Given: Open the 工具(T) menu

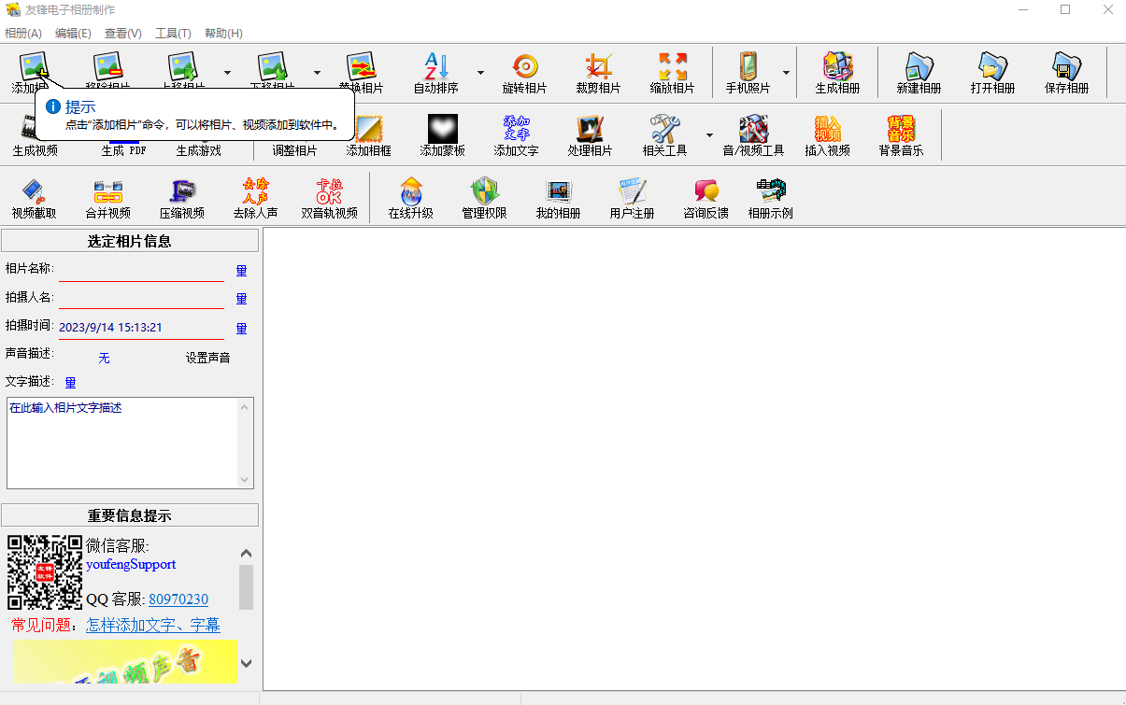Looking at the screenshot, I should 172,33.
